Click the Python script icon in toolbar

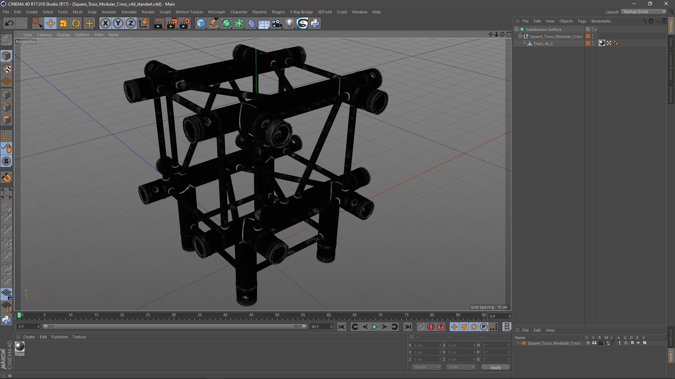tap(315, 24)
